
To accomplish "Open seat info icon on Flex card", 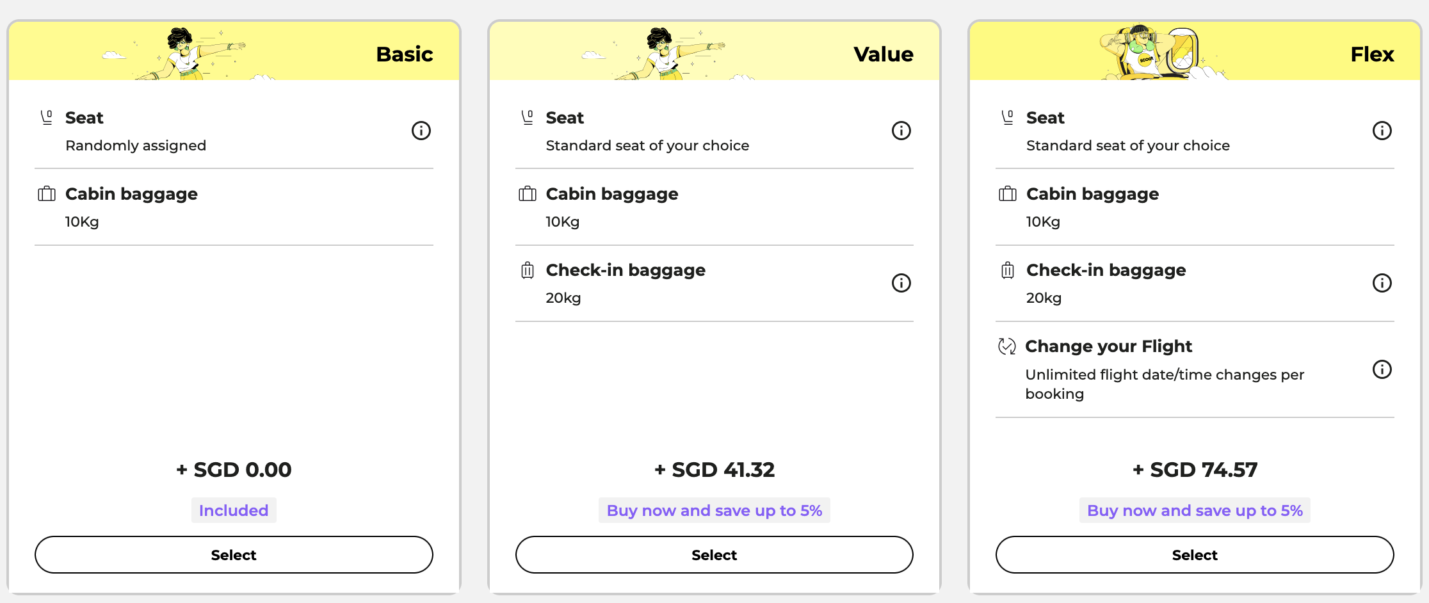I will pyautogui.click(x=1382, y=131).
